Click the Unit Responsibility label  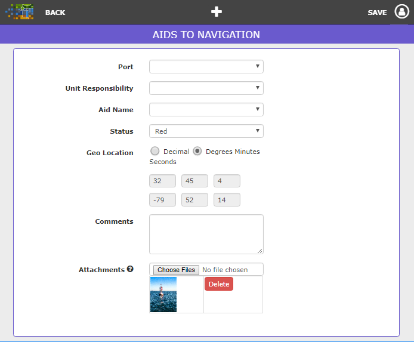[x=99, y=88]
